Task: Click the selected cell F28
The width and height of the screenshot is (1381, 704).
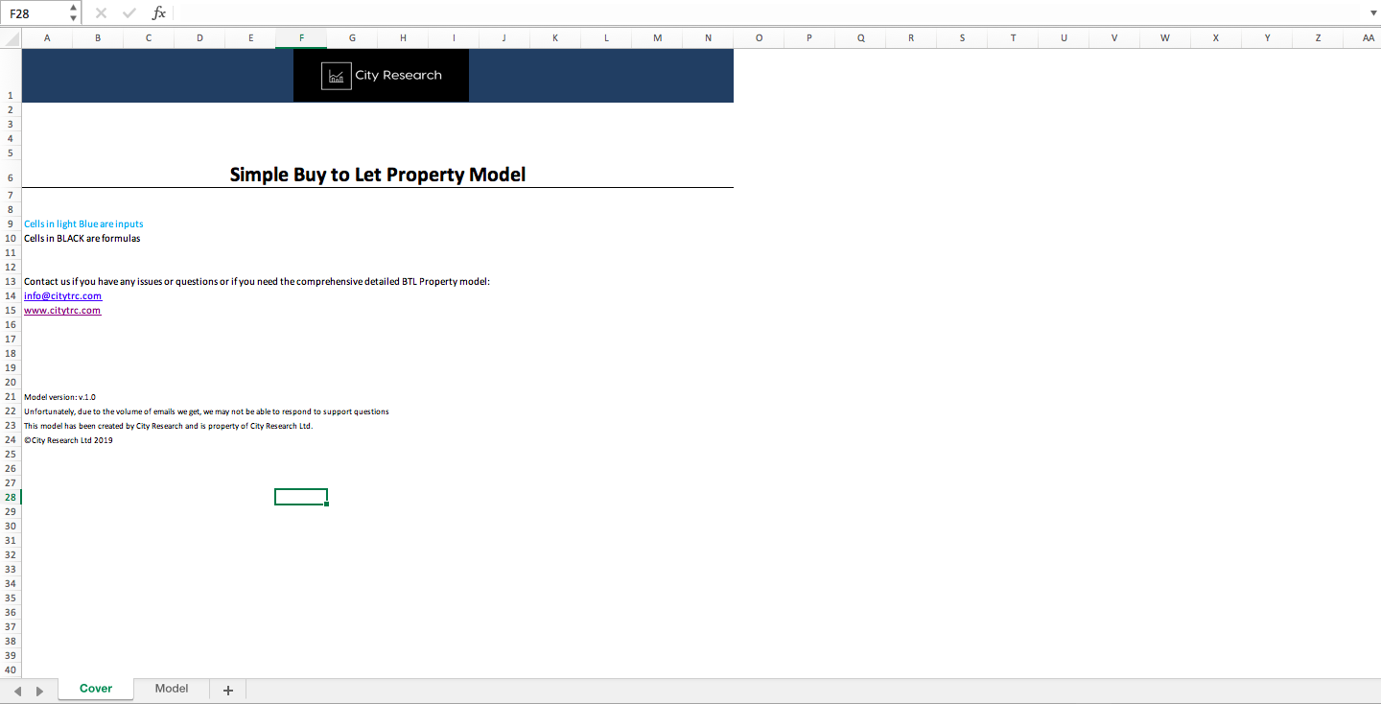Action: [x=301, y=497]
